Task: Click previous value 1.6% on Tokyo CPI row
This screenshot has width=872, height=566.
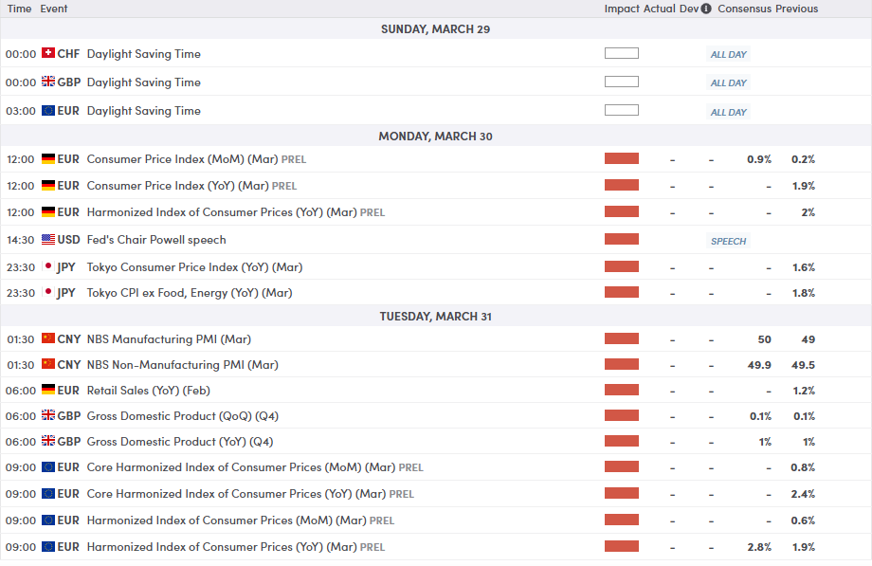Action: pyautogui.click(x=804, y=267)
